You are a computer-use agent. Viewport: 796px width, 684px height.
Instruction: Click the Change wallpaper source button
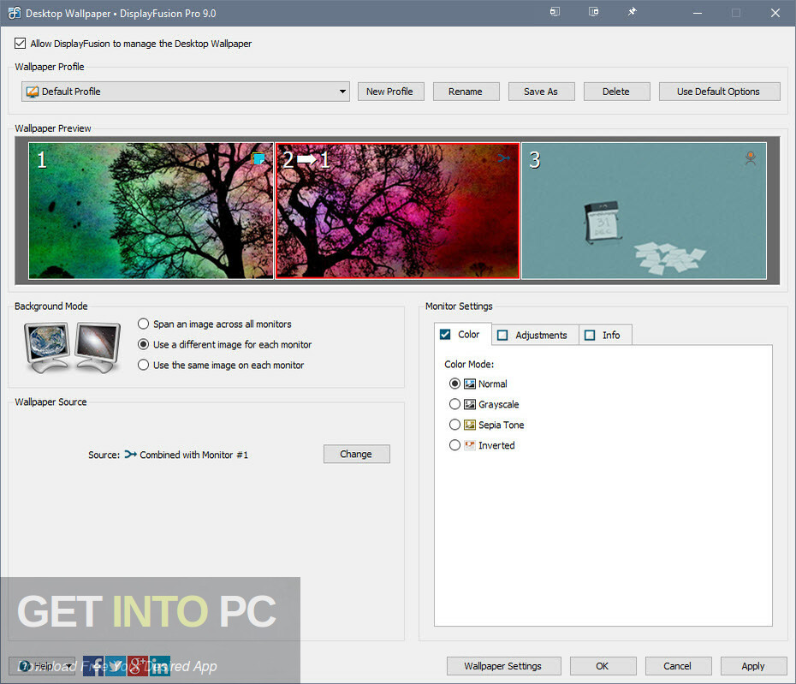356,454
